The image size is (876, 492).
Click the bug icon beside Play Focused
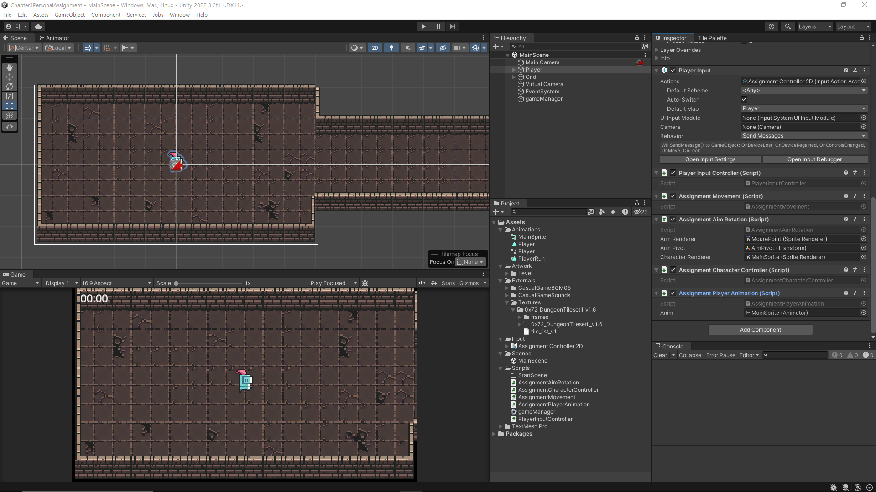(x=365, y=283)
